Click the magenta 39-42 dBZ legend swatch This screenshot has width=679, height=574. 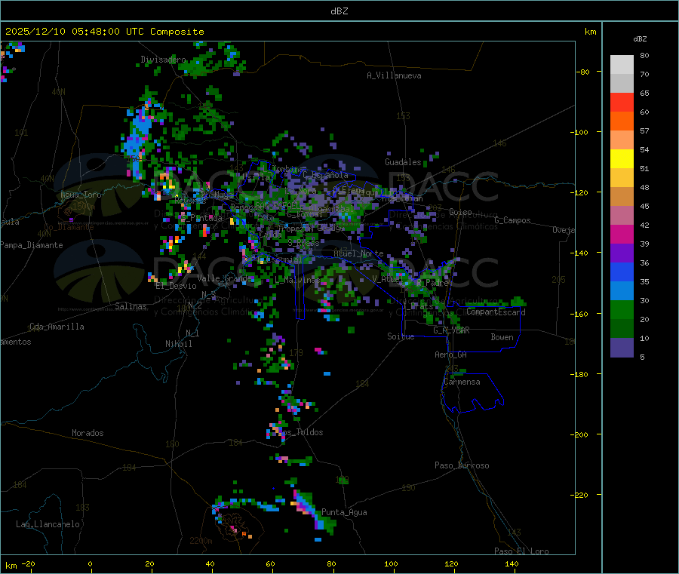coord(622,234)
